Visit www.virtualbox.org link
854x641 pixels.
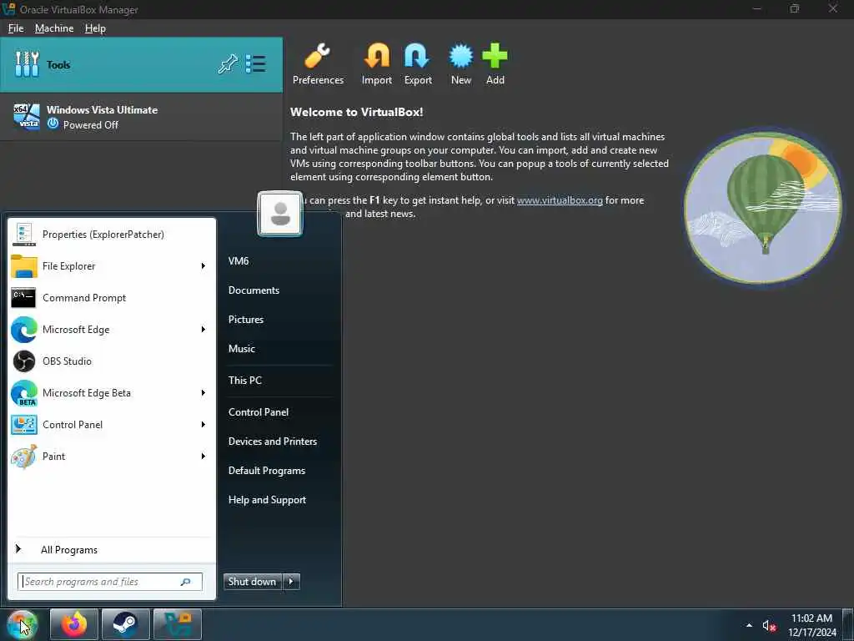pos(560,200)
